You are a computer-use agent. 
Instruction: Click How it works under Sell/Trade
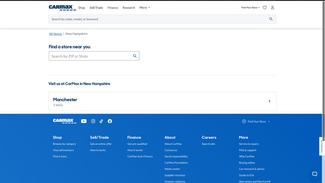[x=98, y=150]
